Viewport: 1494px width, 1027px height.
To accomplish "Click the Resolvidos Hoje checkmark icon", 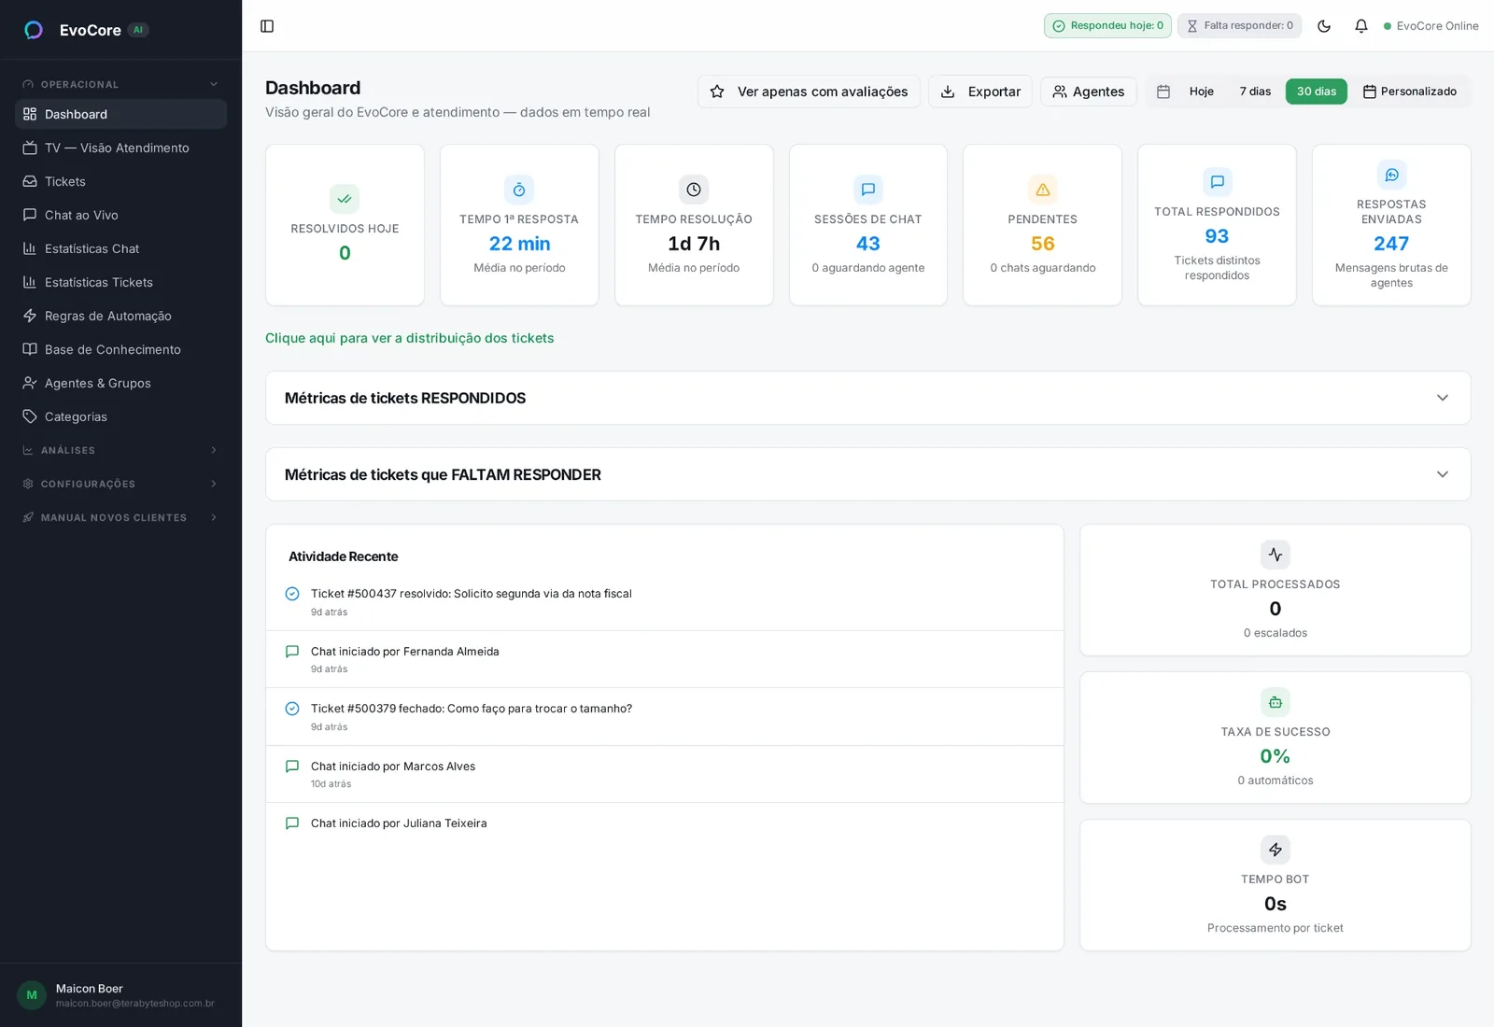I will point(345,199).
